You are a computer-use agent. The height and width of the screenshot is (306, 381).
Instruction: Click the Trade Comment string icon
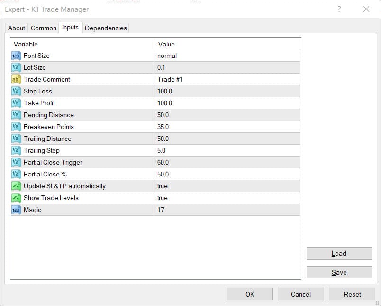pyautogui.click(x=16, y=79)
